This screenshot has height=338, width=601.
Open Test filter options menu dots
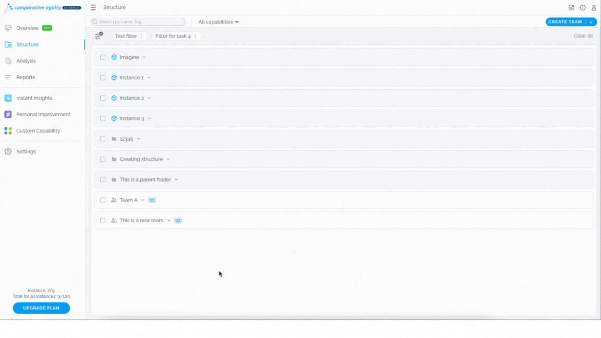tap(141, 36)
